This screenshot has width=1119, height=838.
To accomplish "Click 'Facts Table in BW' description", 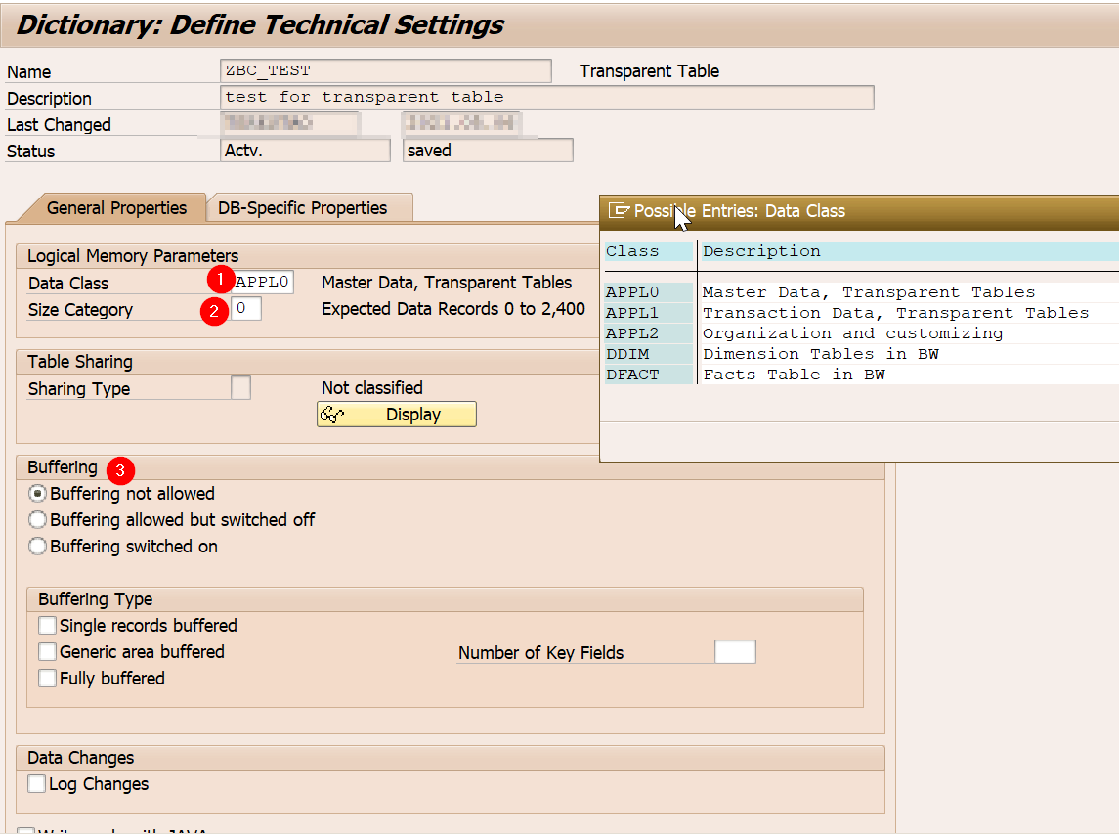I will (794, 375).
